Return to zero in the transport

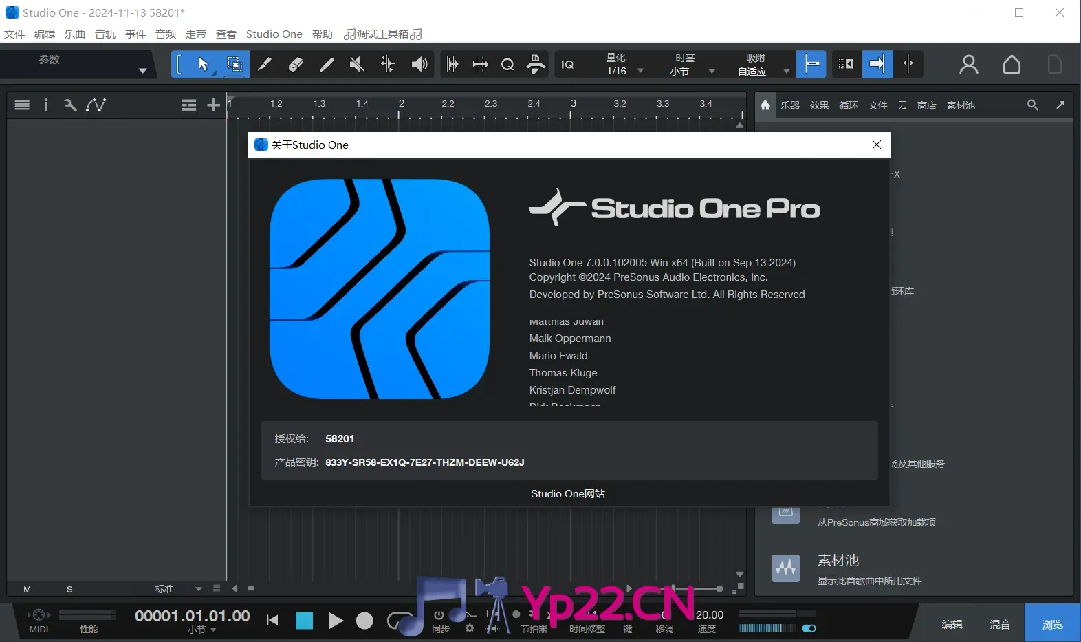[x=273, y=621]
